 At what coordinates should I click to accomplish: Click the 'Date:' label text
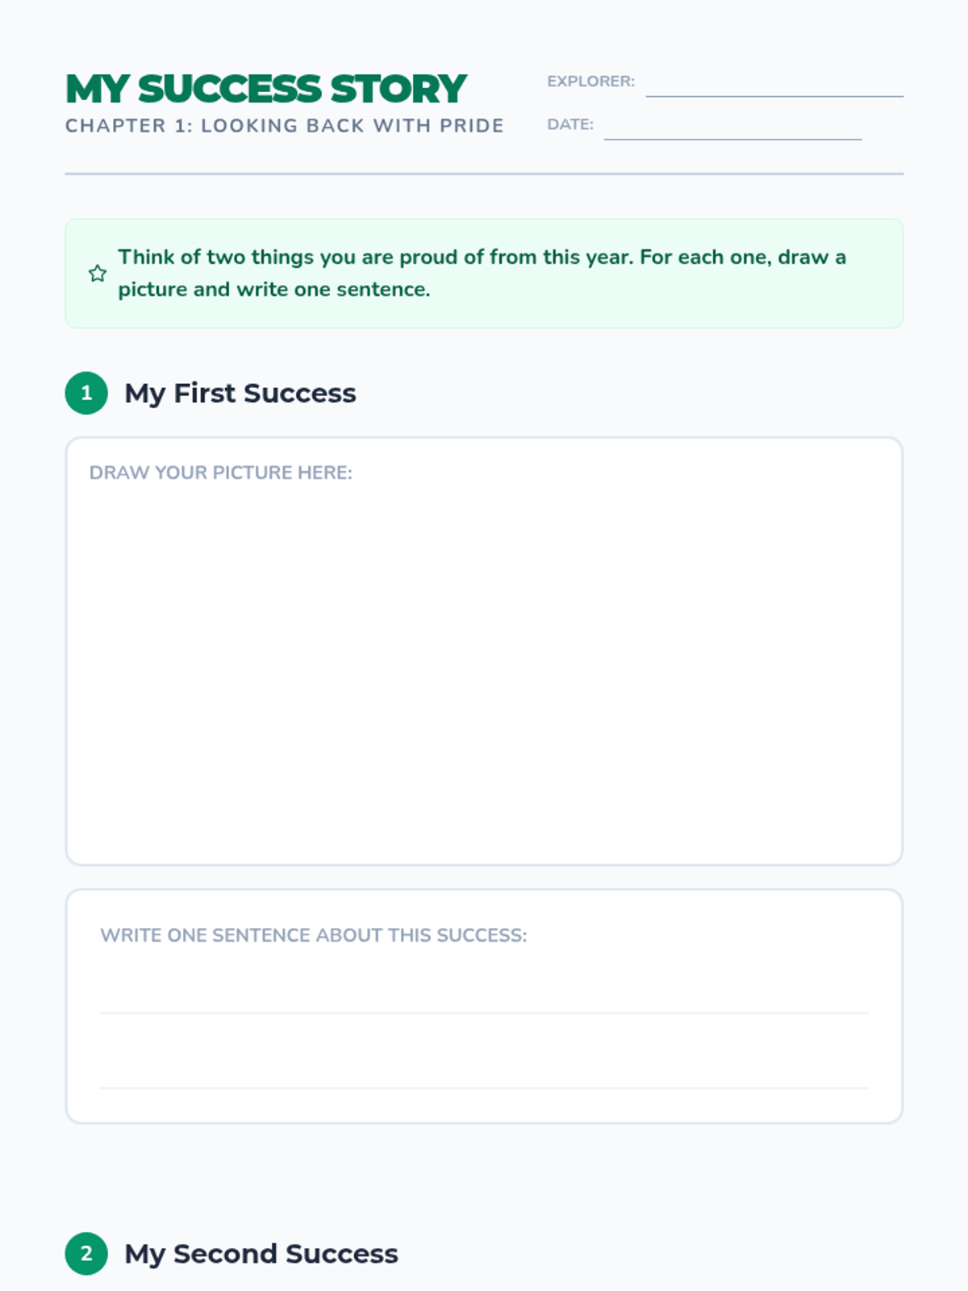(x=570, y=124)
